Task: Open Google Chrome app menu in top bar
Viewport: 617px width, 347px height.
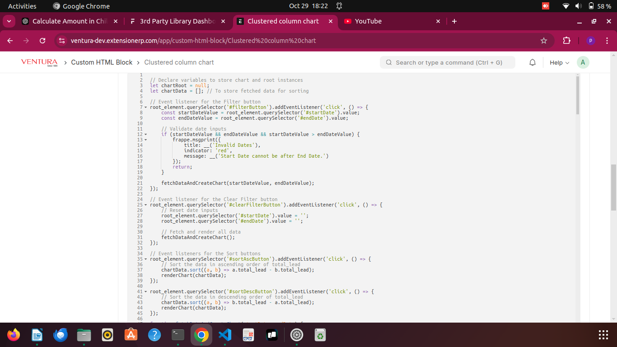Action: 81,6
